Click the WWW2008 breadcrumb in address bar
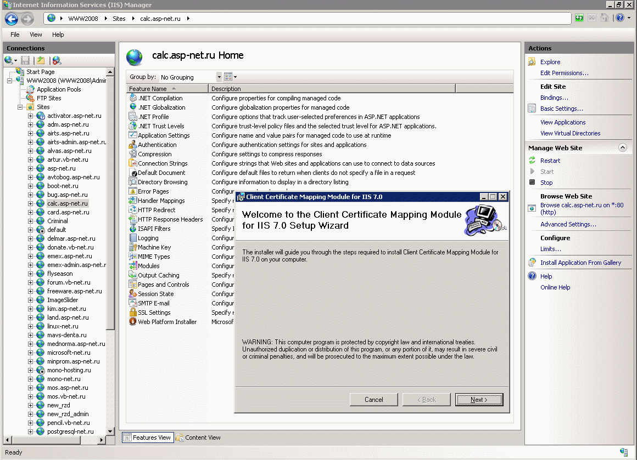637x460 pixels. (x=83, y=19)
